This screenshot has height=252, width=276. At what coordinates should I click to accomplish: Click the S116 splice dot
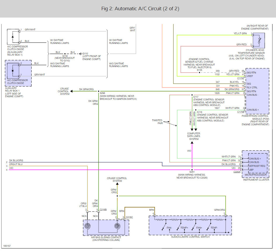65,54
